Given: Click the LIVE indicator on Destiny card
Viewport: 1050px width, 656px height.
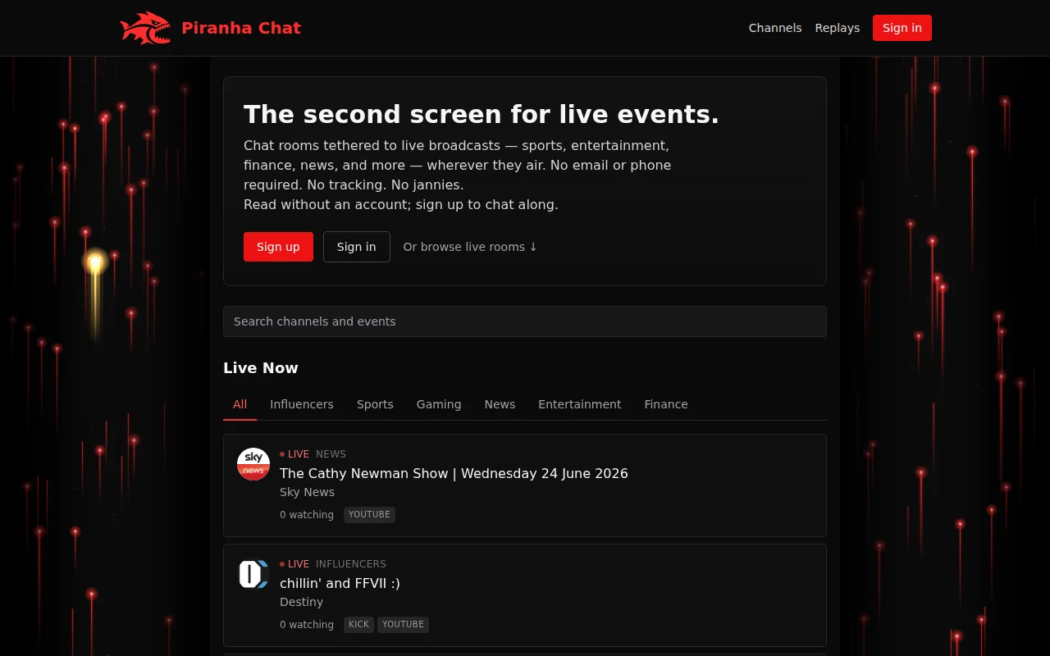Looking at the screenshot, I should (294, 564).
